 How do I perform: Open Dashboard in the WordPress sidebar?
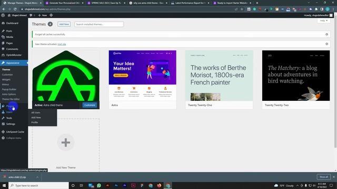pos(12,23)
